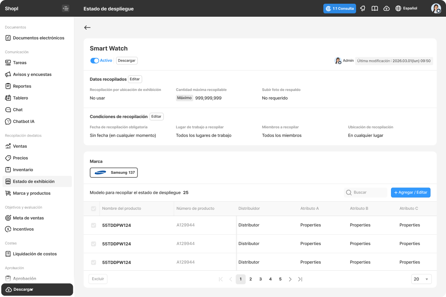Click the Meta de ventas target icon
Viewport: 446px width, 297px height.
tap(8, 218)
